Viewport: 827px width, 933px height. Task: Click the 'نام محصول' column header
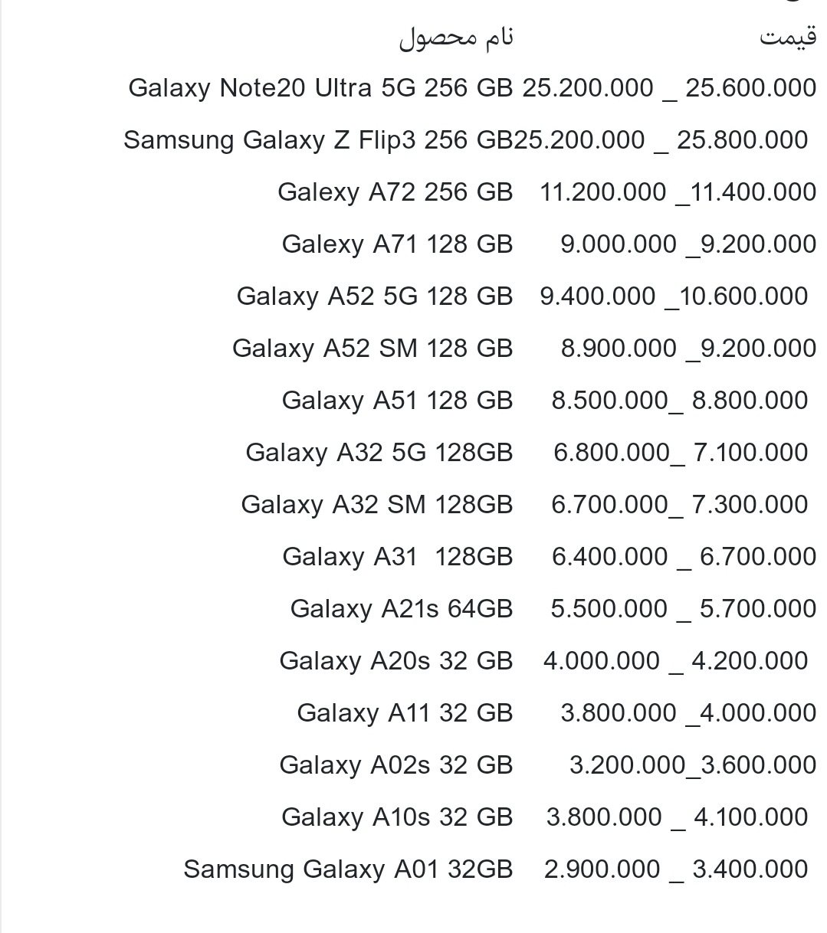coord(456,37)
